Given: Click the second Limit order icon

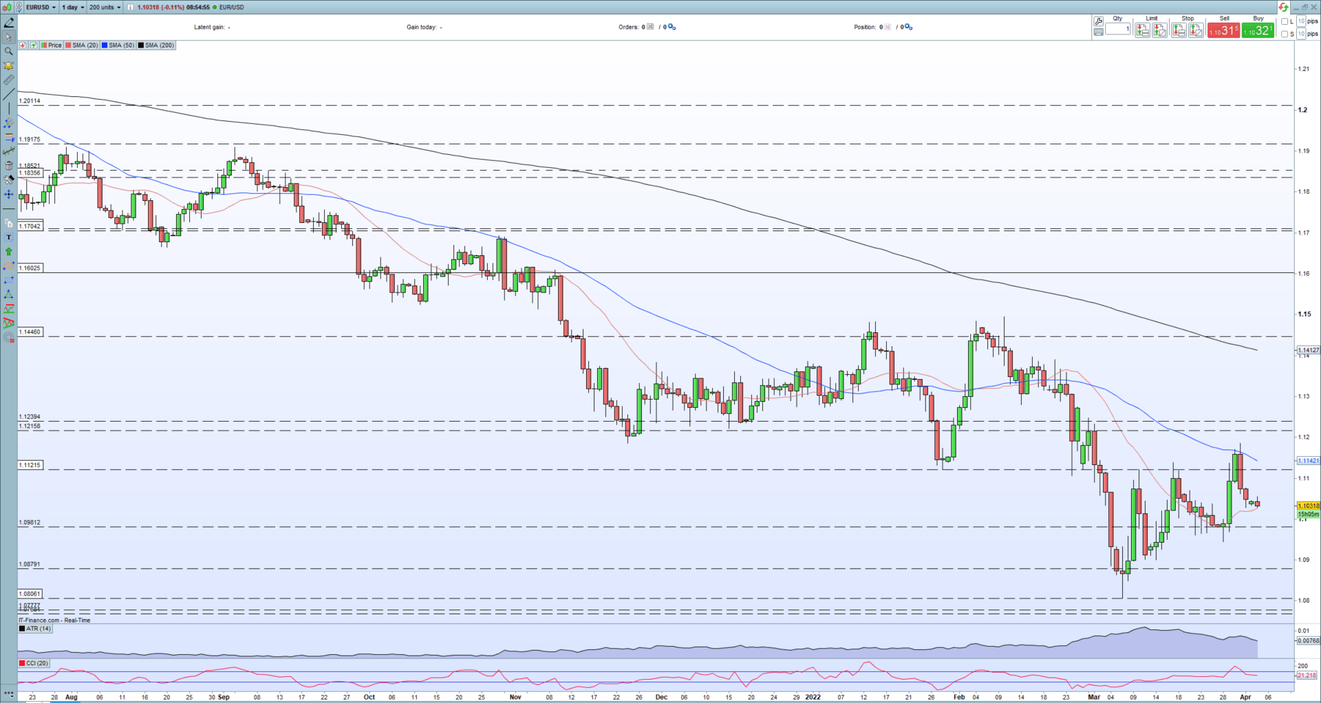Looking at the screenshot, I should 1159,30.
